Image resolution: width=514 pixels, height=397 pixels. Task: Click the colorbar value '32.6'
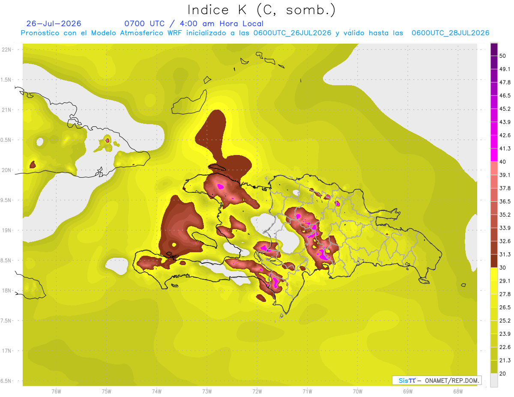pos(505,241)
